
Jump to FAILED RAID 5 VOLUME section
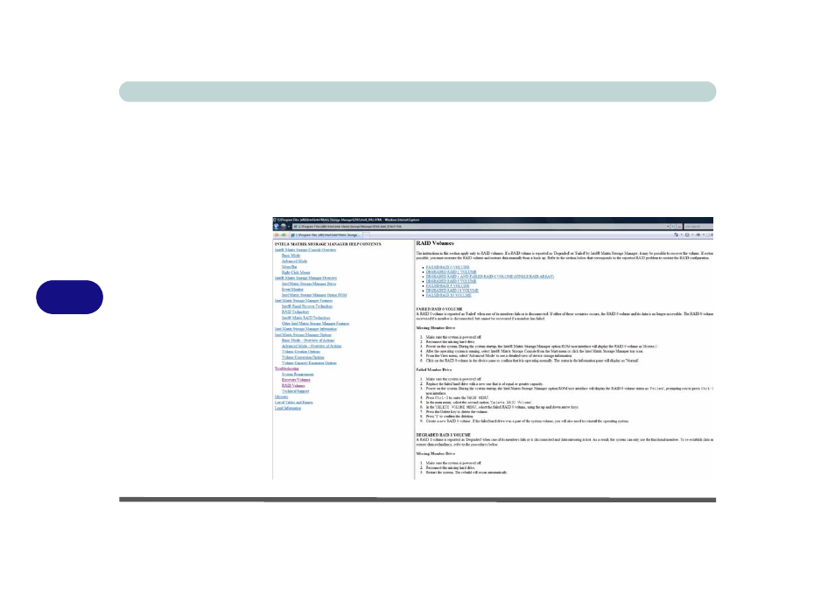coord(447,286)
